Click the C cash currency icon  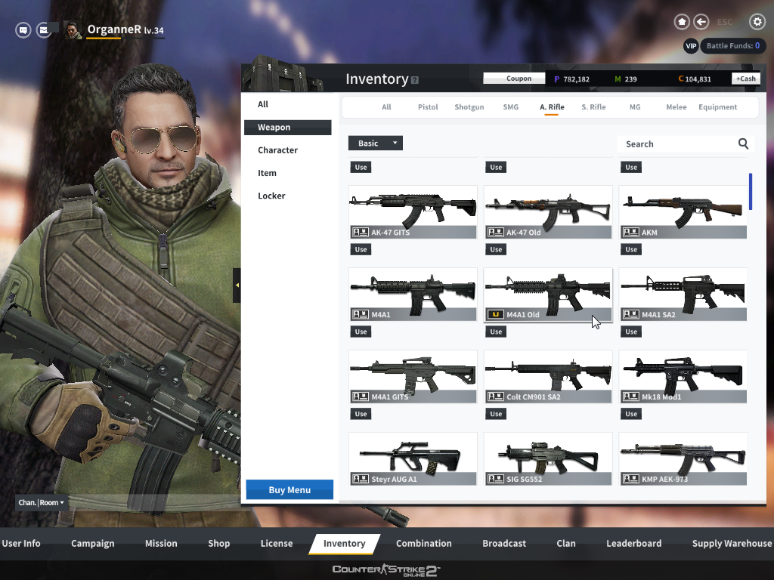tap(681, 79)
